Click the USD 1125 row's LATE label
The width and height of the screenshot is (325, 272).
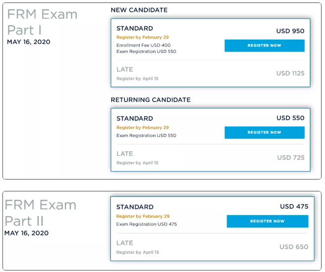click(x=125, y=70)
